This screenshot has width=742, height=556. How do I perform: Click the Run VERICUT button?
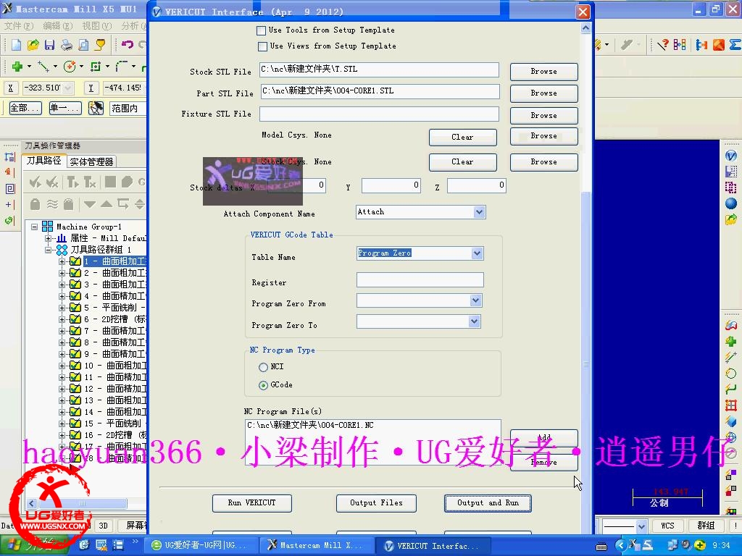click(x=251, y=503)
